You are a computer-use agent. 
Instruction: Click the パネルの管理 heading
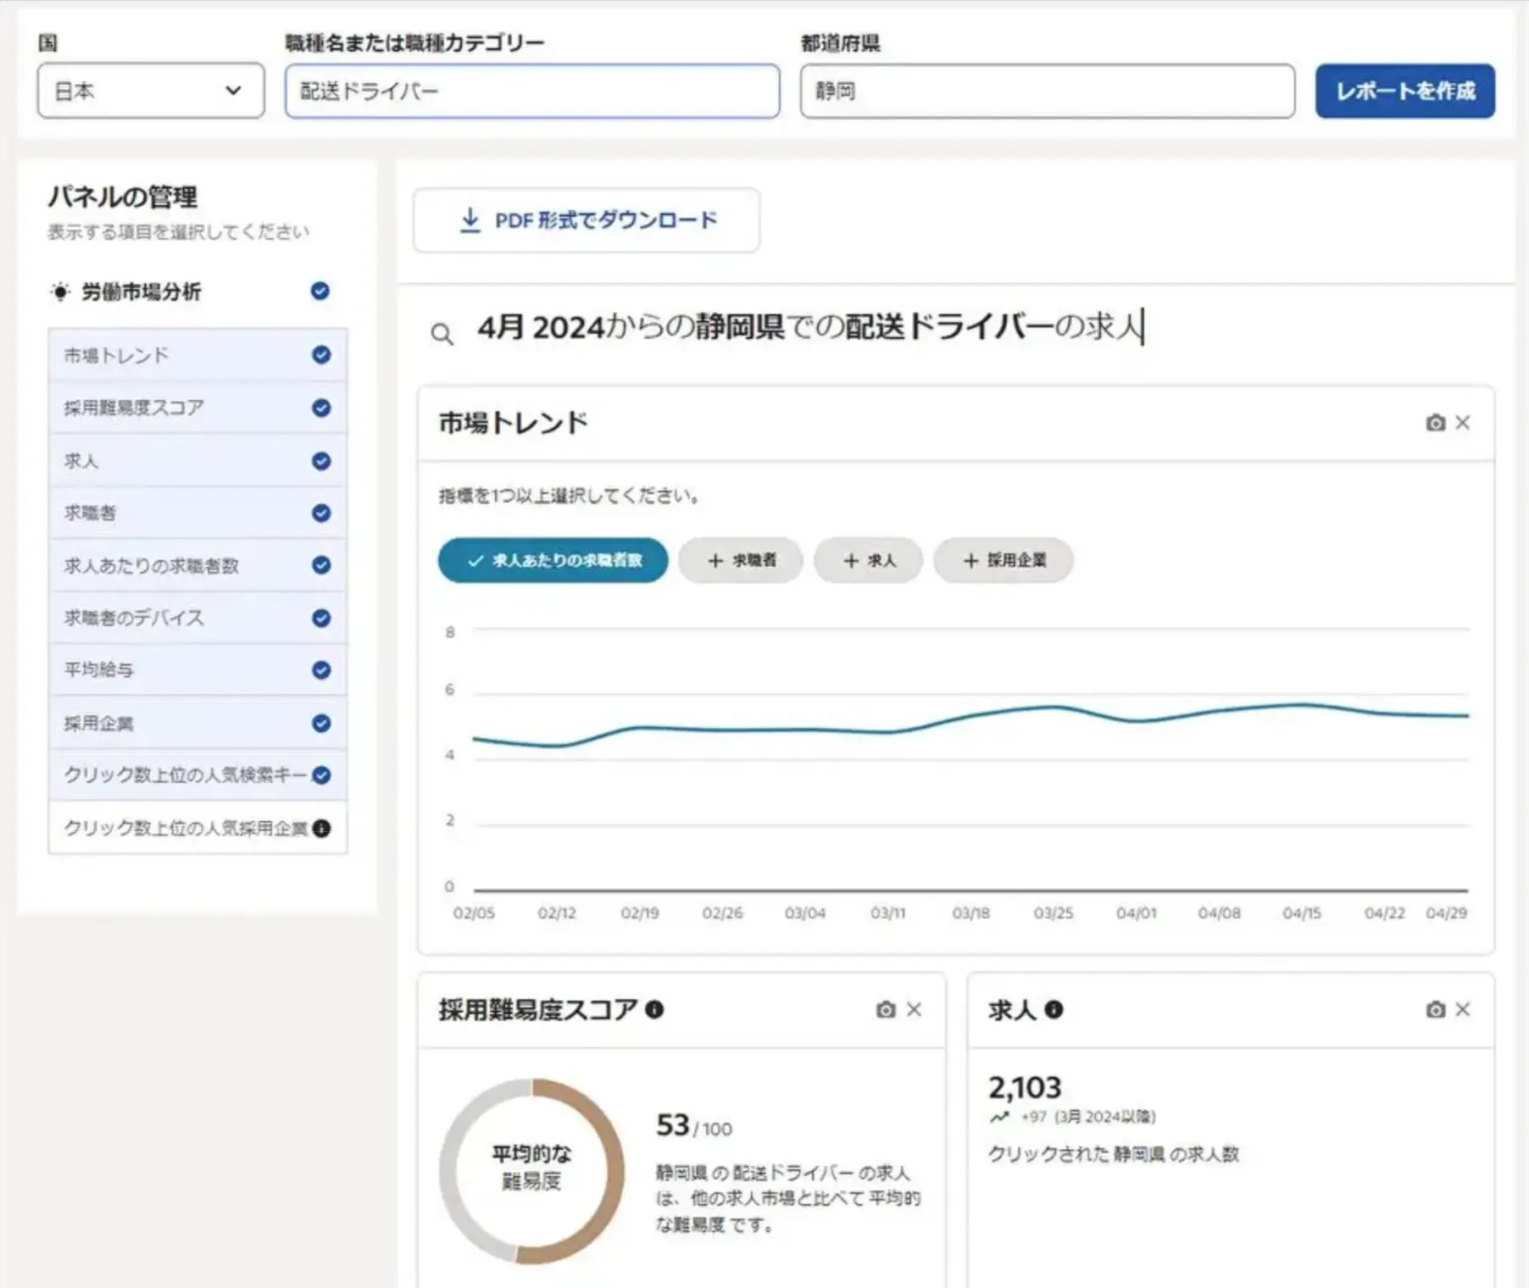tap(123, 197)
